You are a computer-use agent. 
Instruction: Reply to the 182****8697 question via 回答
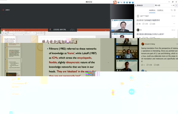(152, 24)
